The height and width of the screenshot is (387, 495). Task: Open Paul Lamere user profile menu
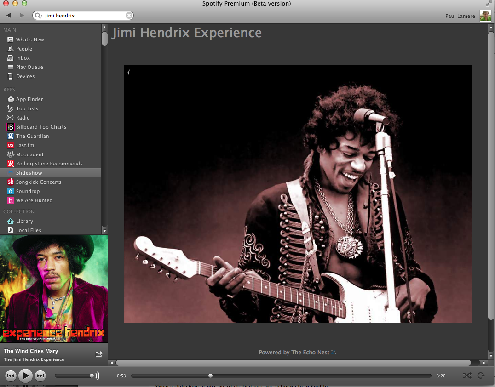pos(461,16)
